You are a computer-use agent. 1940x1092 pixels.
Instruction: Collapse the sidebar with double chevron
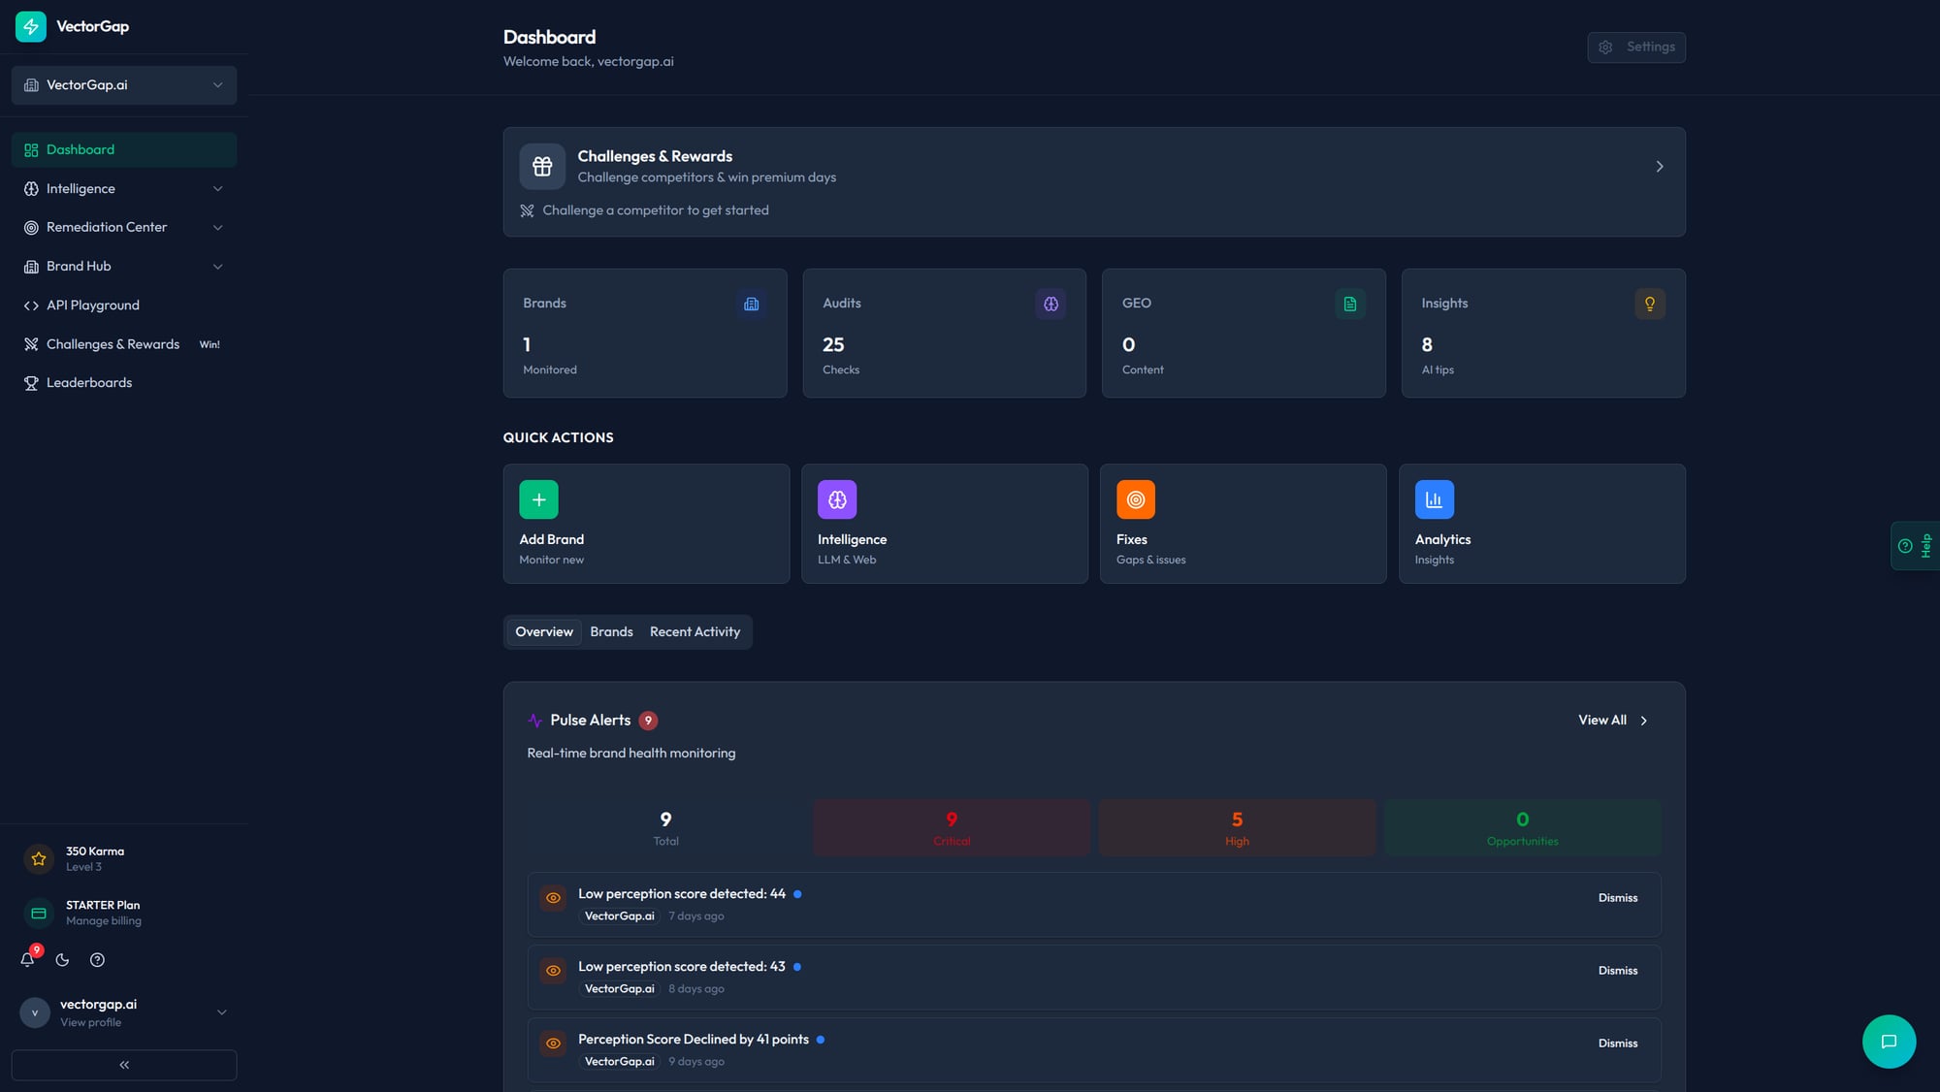click(x=124, y=1065)
